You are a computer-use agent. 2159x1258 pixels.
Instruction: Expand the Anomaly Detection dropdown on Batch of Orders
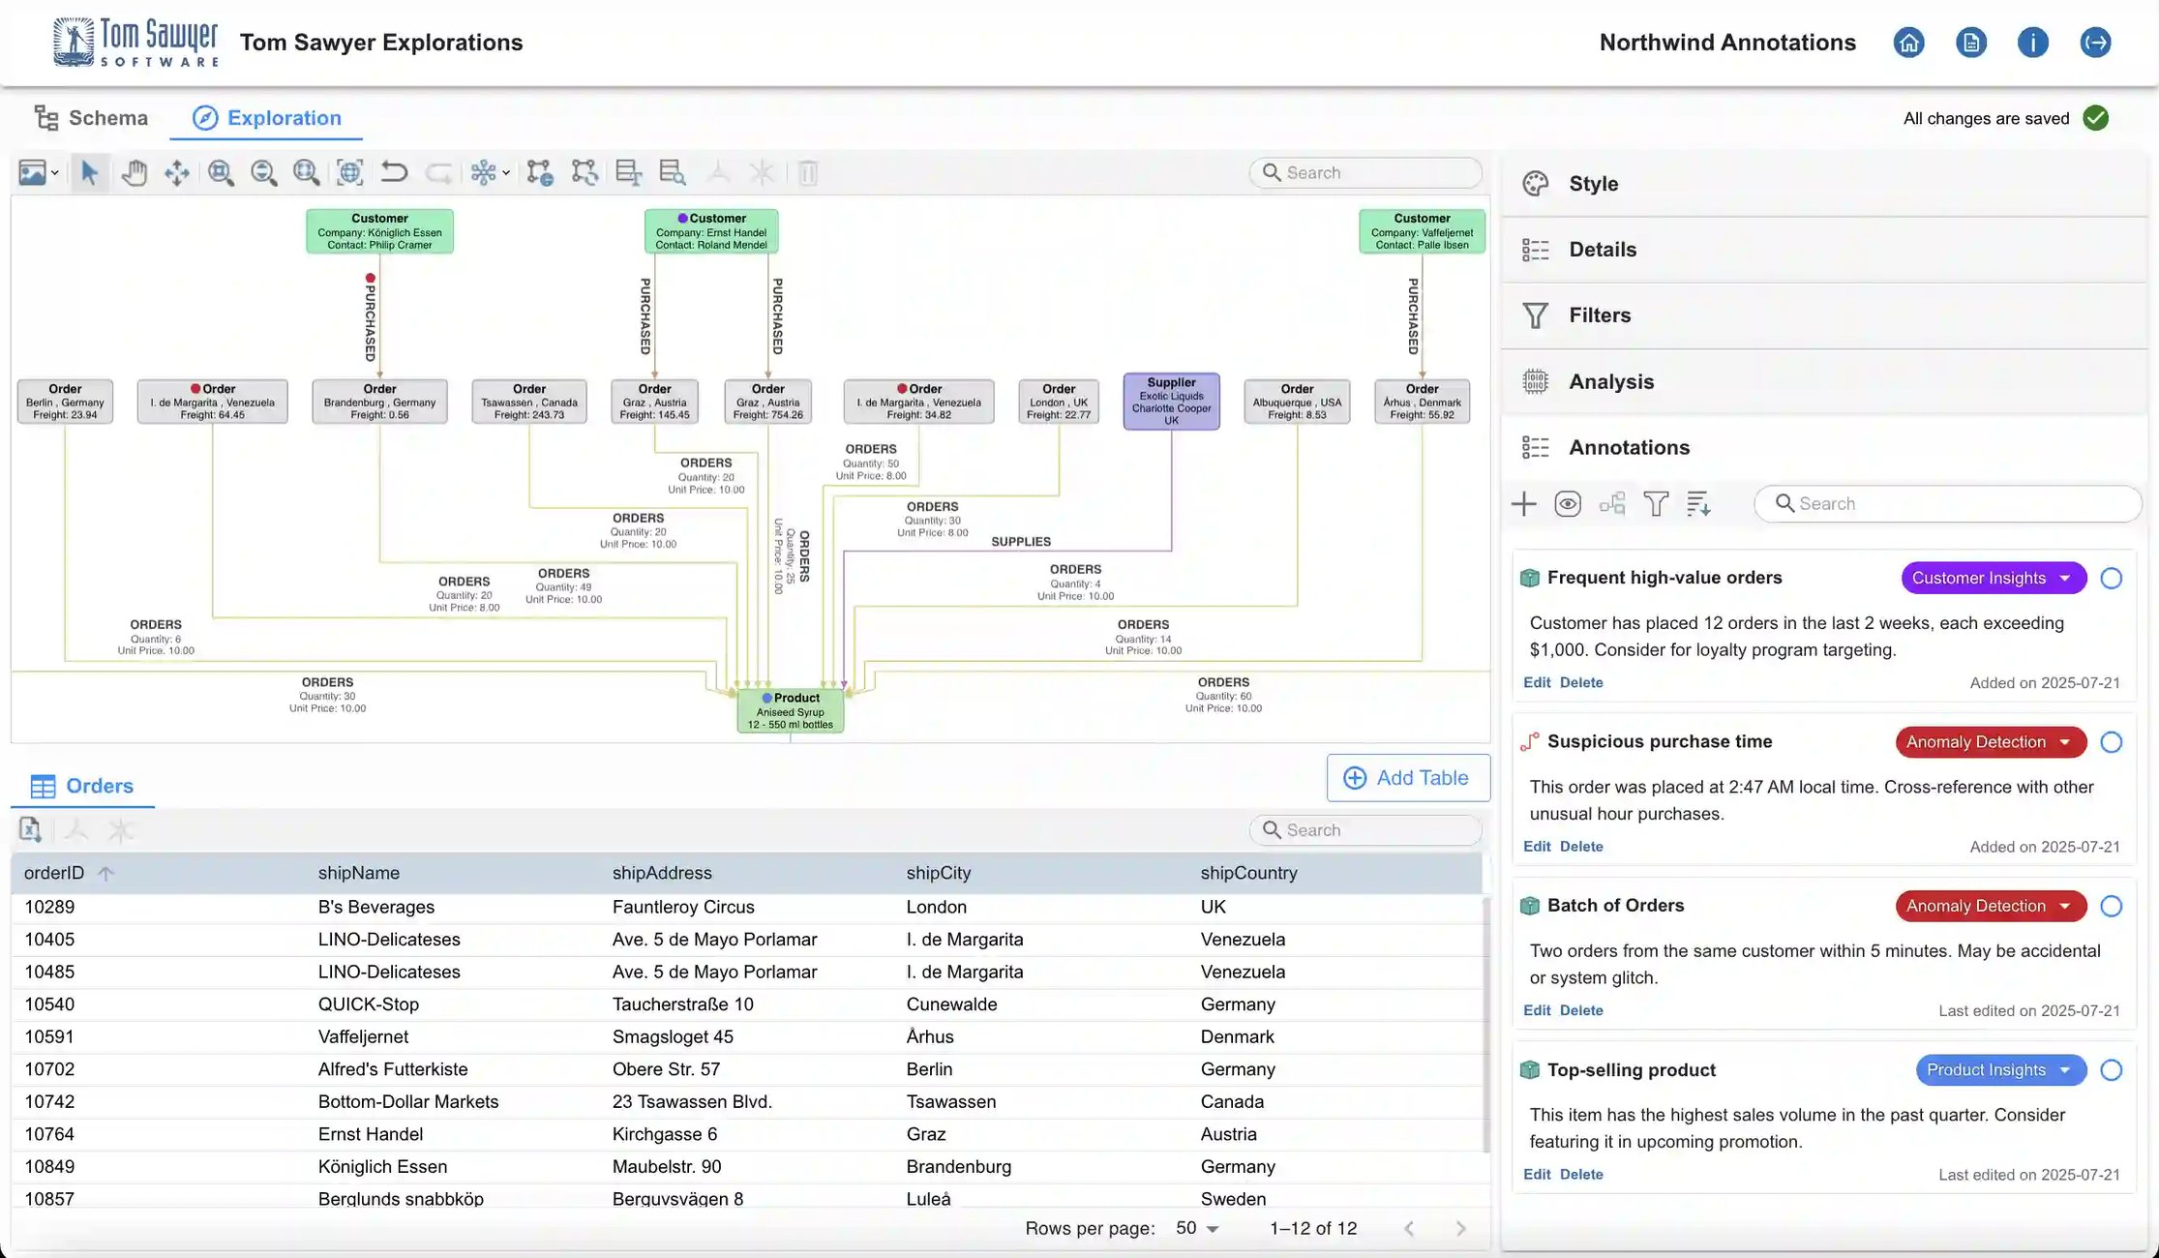point(1990,906)
